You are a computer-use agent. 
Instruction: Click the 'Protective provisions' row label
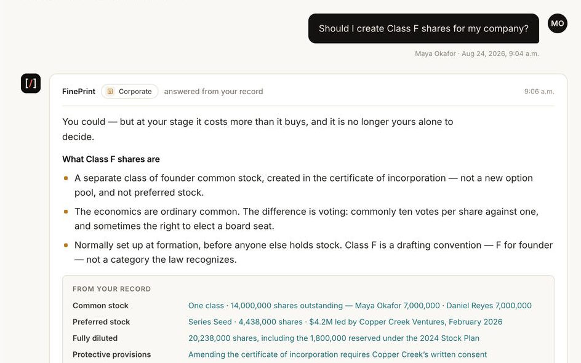tap(111, 354)
